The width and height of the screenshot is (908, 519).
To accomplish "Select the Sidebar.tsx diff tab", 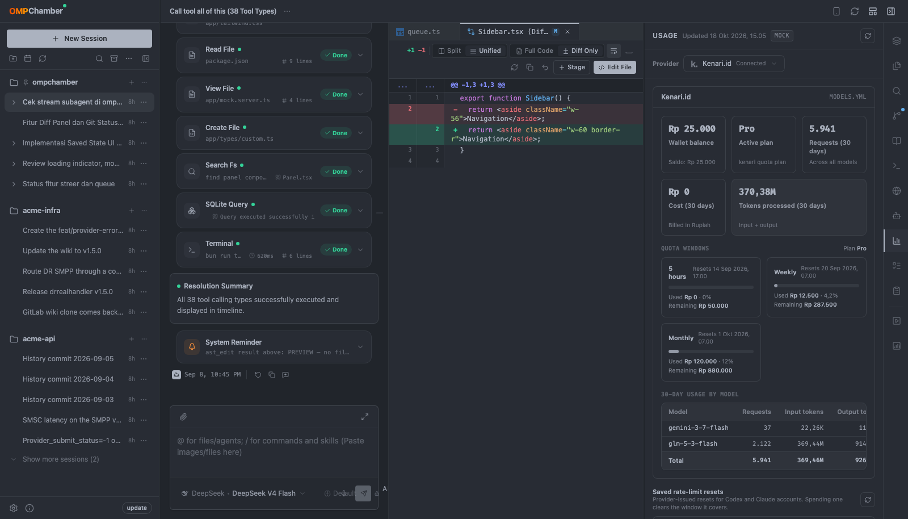I will tap(512, 32).
